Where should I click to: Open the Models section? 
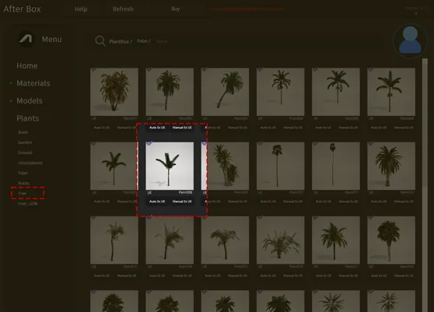(30, 101)
